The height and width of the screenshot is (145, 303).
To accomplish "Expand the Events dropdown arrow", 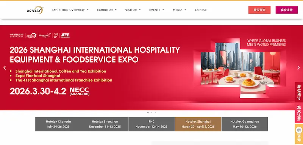I will point(163,10).
